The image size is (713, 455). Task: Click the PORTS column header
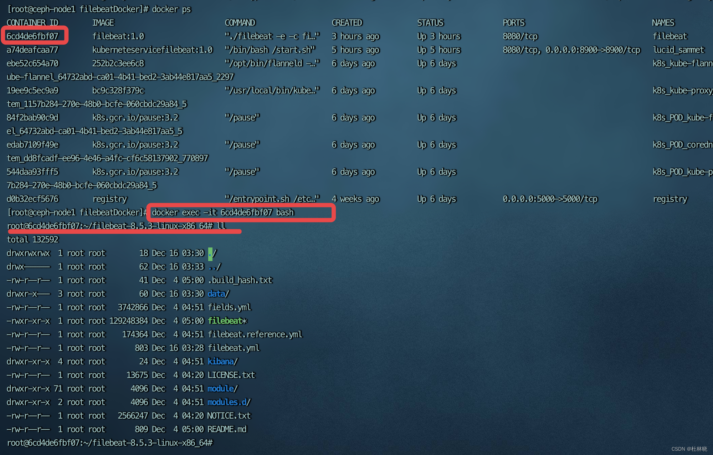pyautogui.click(x=514, y=22)
